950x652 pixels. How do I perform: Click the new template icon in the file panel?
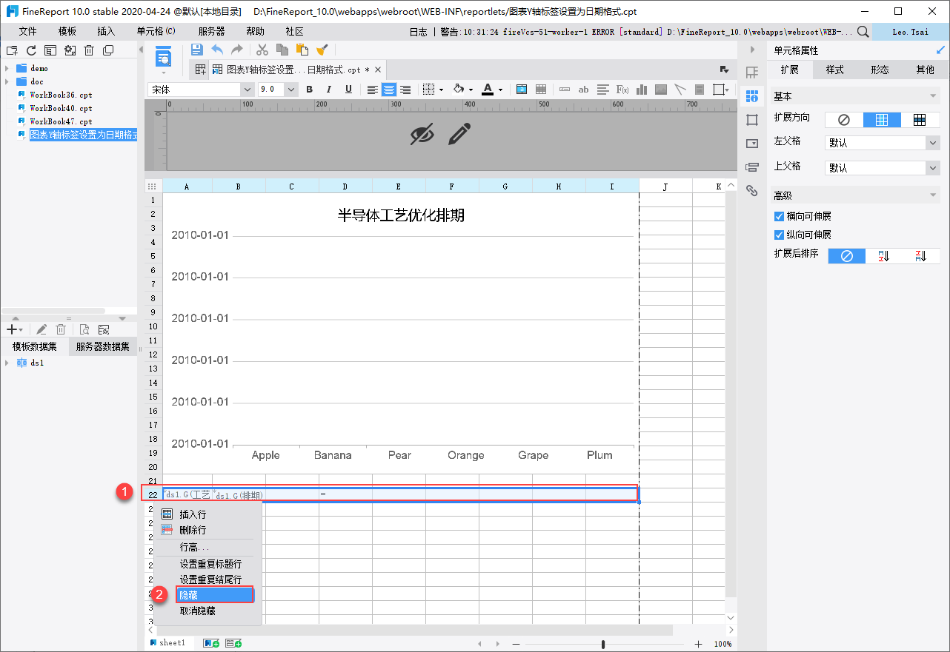point(12,50)
